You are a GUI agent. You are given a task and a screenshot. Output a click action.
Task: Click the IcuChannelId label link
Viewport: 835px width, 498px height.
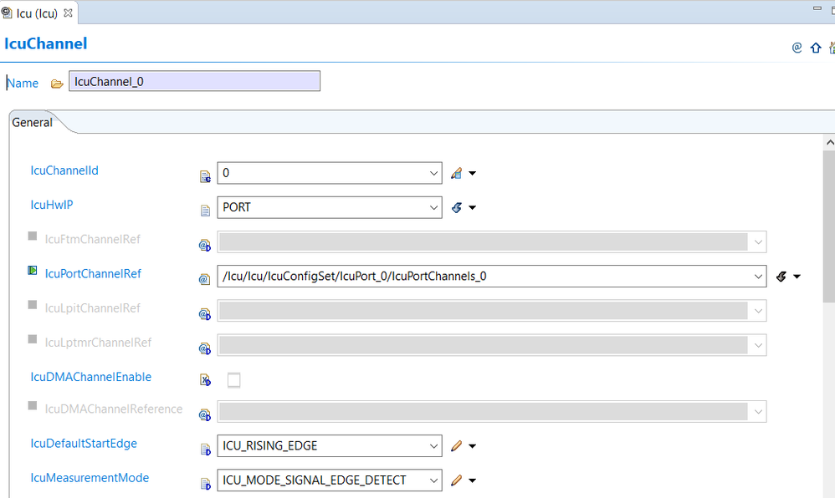[x=64, y=170]
